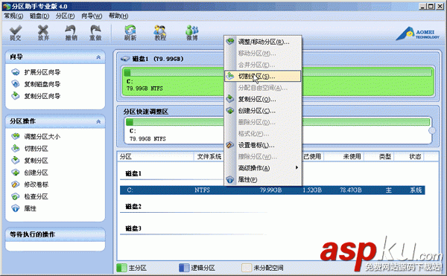This screenshot has width=447, height=276.
Task: Collapse the 向导 panel chevron
Action: point(98,57)
